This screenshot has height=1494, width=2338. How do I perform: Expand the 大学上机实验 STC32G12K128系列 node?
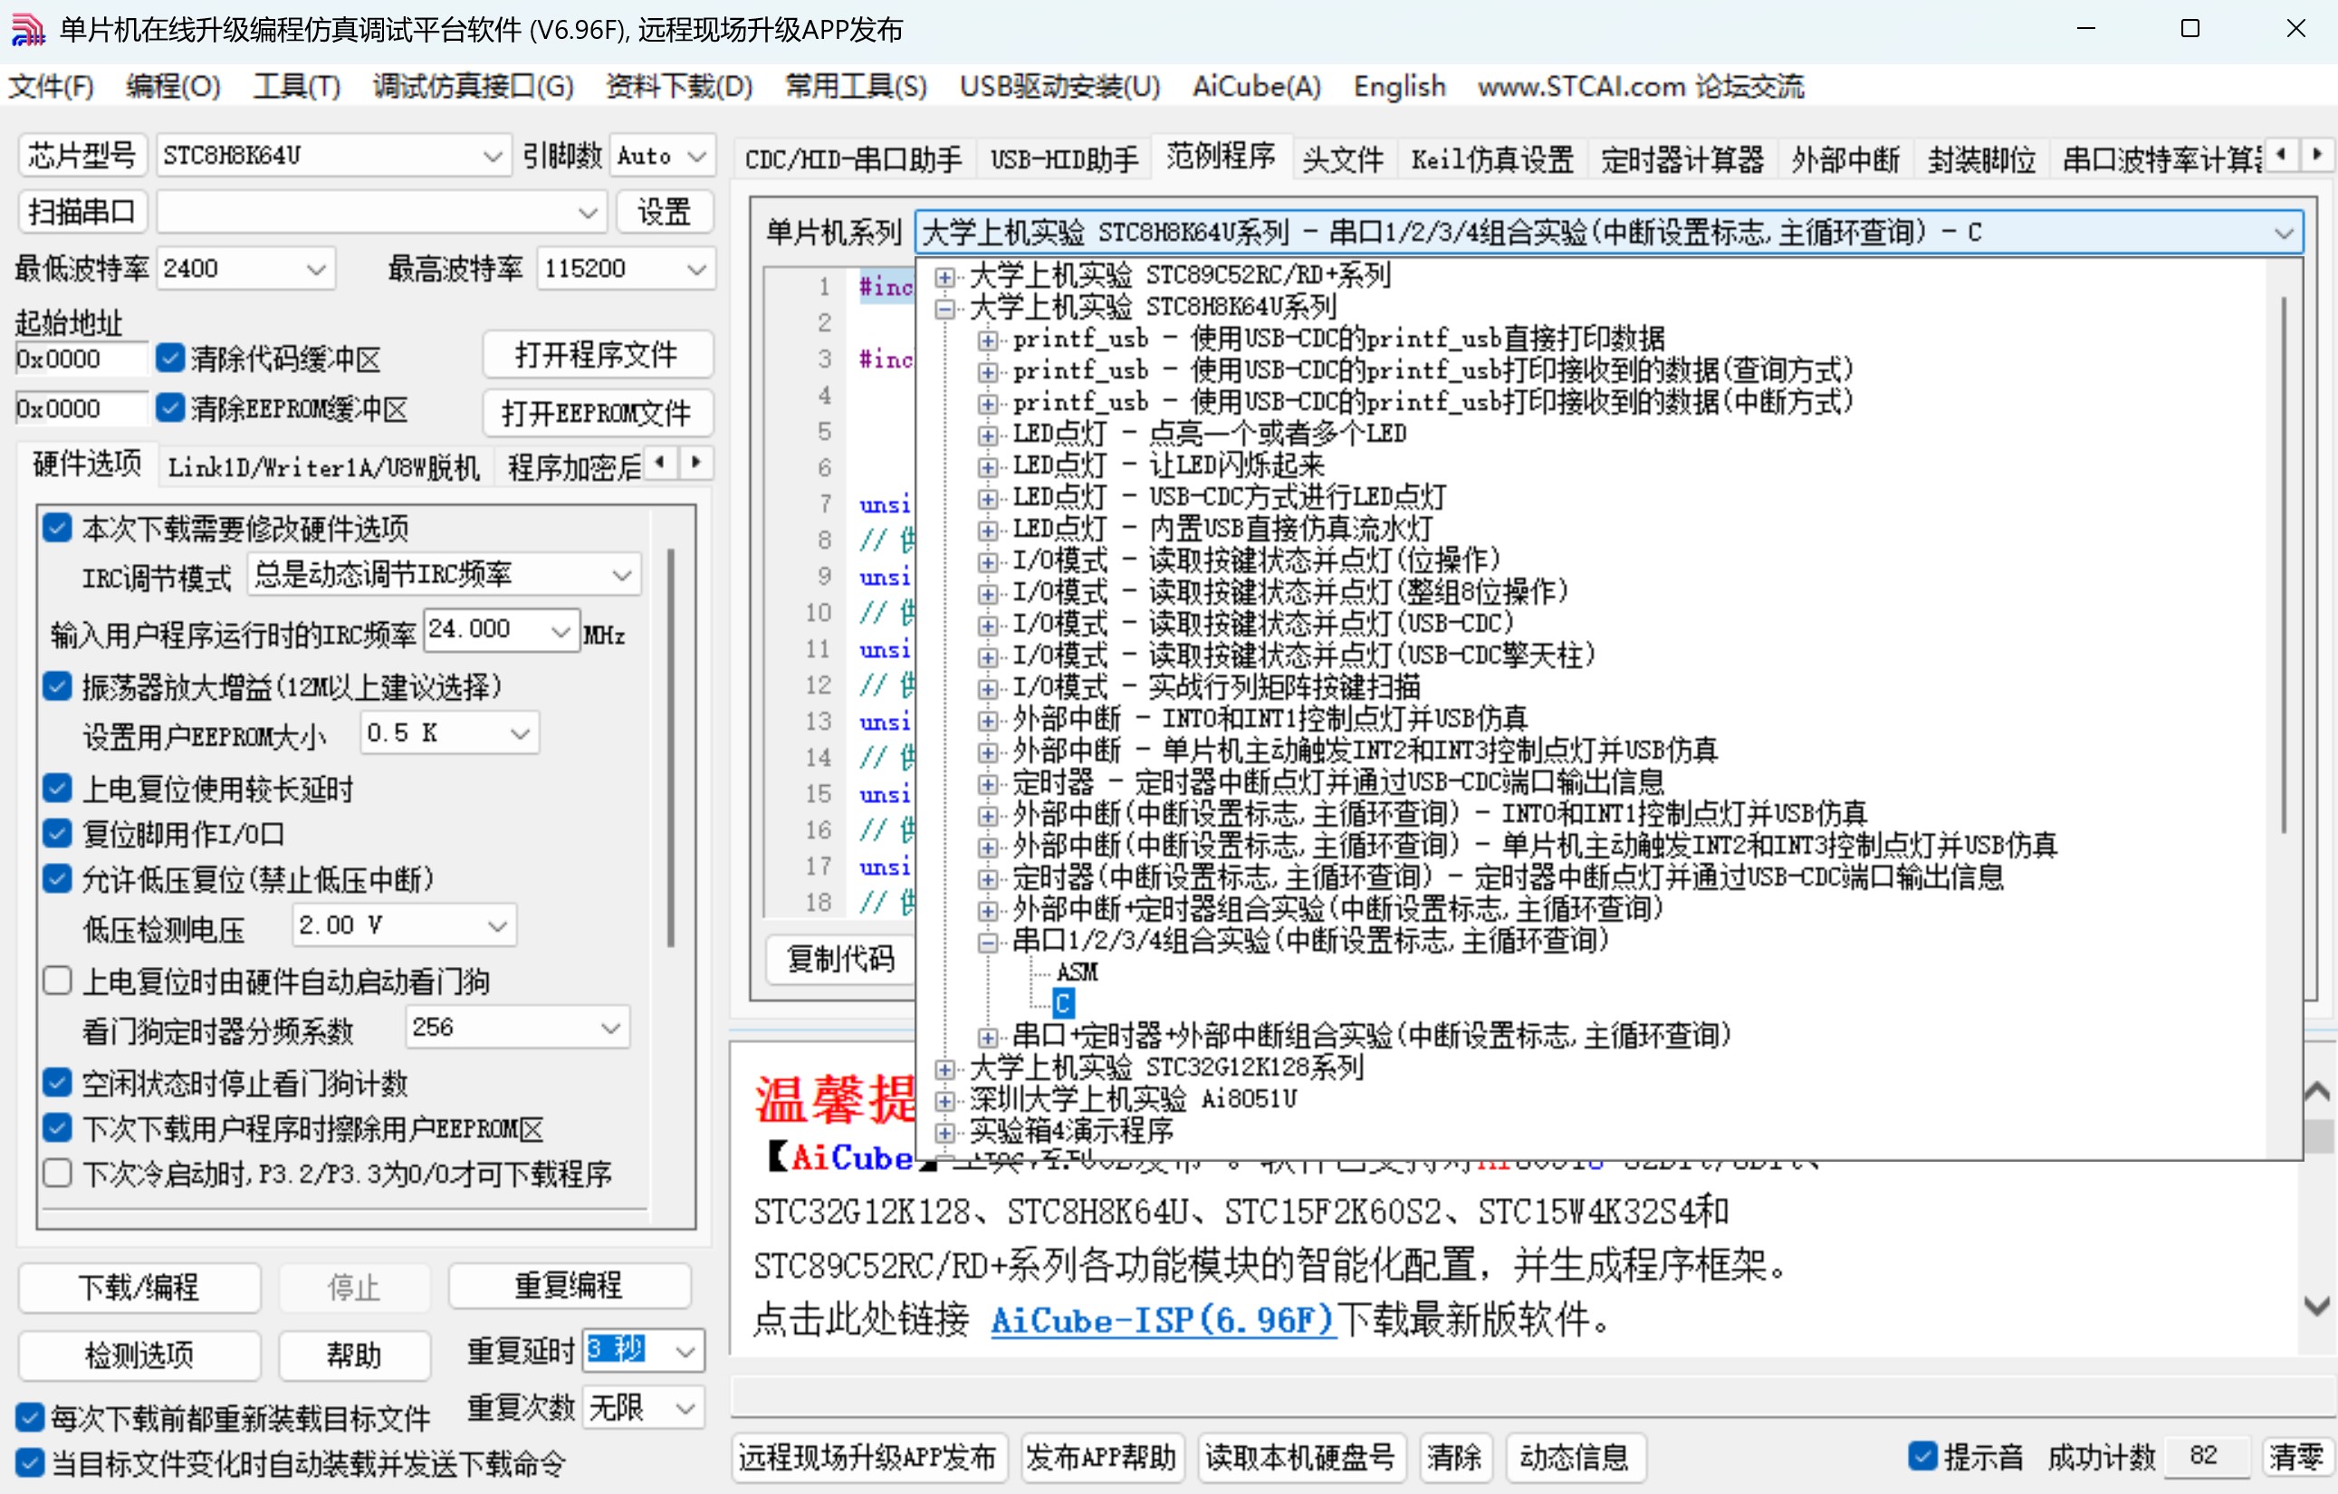(943, 1068)
